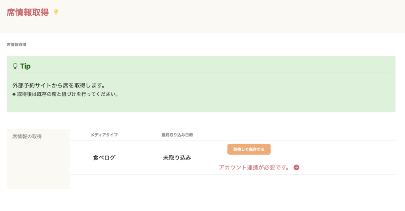The image size is (405, 211).
Task: Click the red circled arrow icon
Action: pyautogui.click(x=296, y=167)
